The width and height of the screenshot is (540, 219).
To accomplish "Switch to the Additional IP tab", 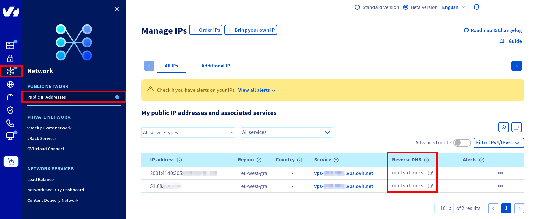I will point(216,66).
